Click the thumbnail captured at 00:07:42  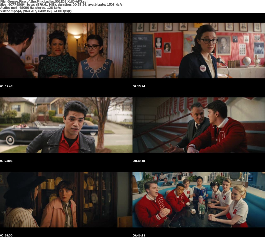click(66, 50)
